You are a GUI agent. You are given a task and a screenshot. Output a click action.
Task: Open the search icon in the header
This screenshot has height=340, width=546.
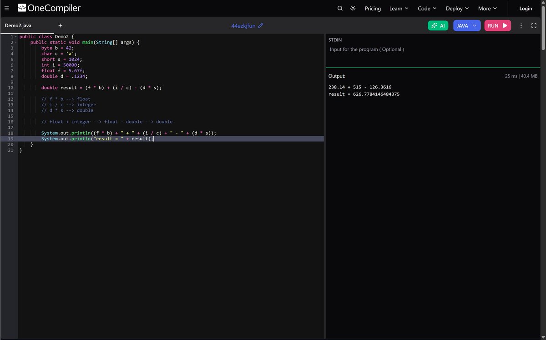(x=340, y=8)
